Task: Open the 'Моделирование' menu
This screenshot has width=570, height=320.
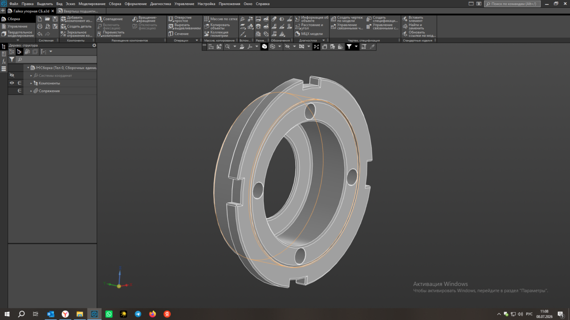Action: [92, 4]
